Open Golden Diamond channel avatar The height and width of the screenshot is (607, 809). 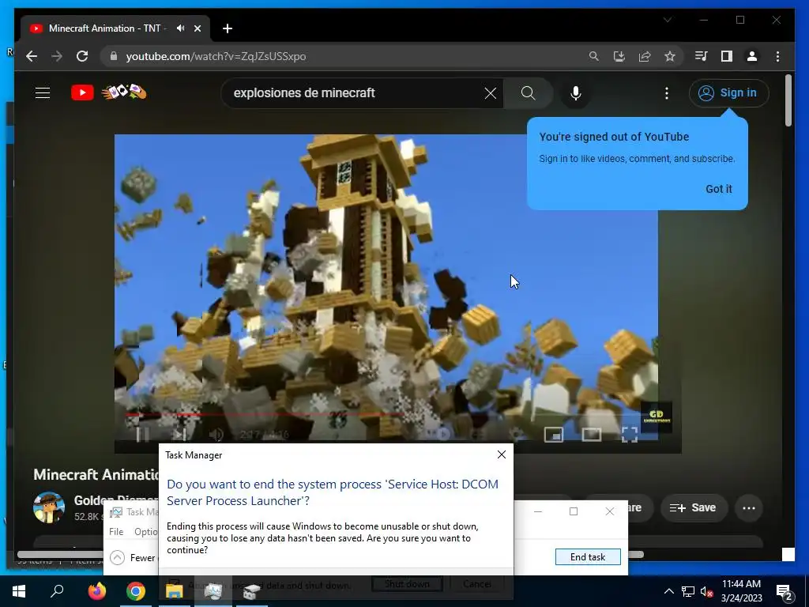point(49,507)
